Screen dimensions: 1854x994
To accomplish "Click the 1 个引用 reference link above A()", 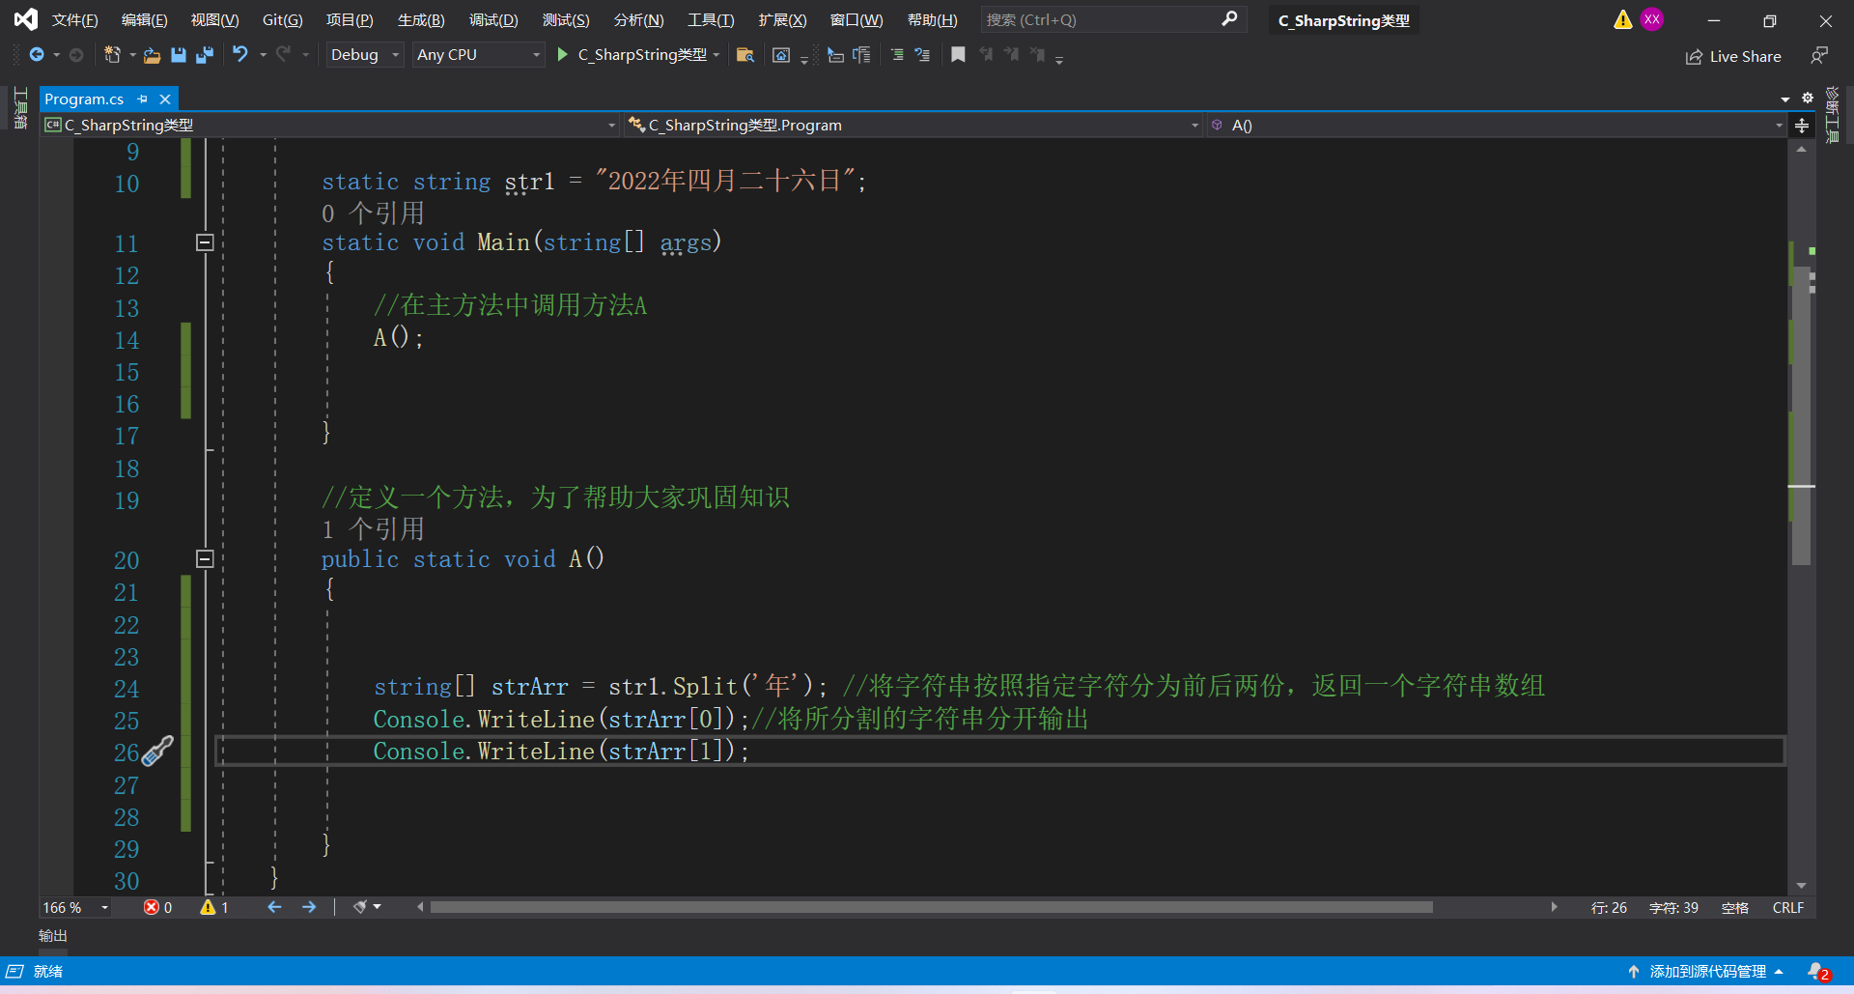I will point(373,528).
